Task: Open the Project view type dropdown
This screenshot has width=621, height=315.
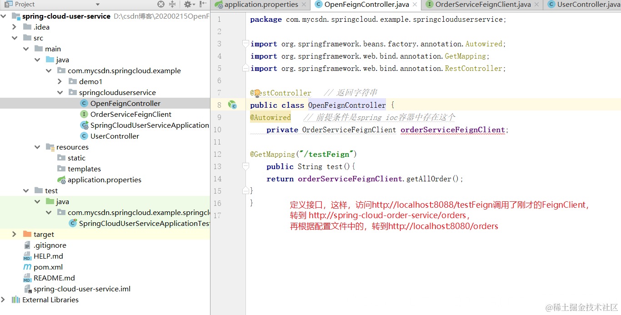Action: click(98, 4)
